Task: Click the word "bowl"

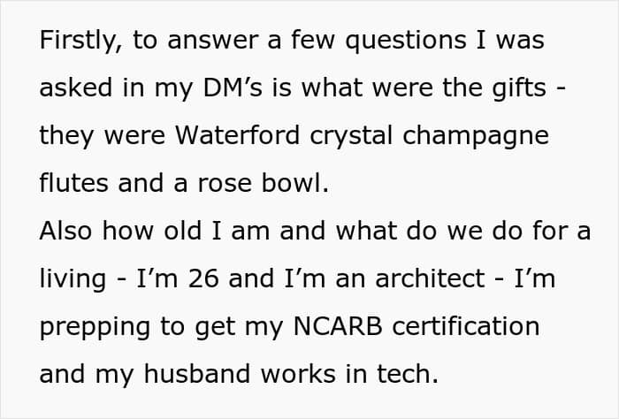Action: coord(301,185)
